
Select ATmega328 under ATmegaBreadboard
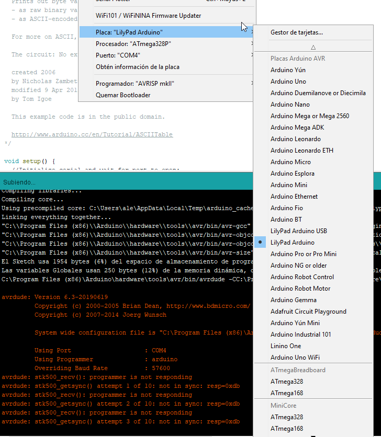[313, 382]
